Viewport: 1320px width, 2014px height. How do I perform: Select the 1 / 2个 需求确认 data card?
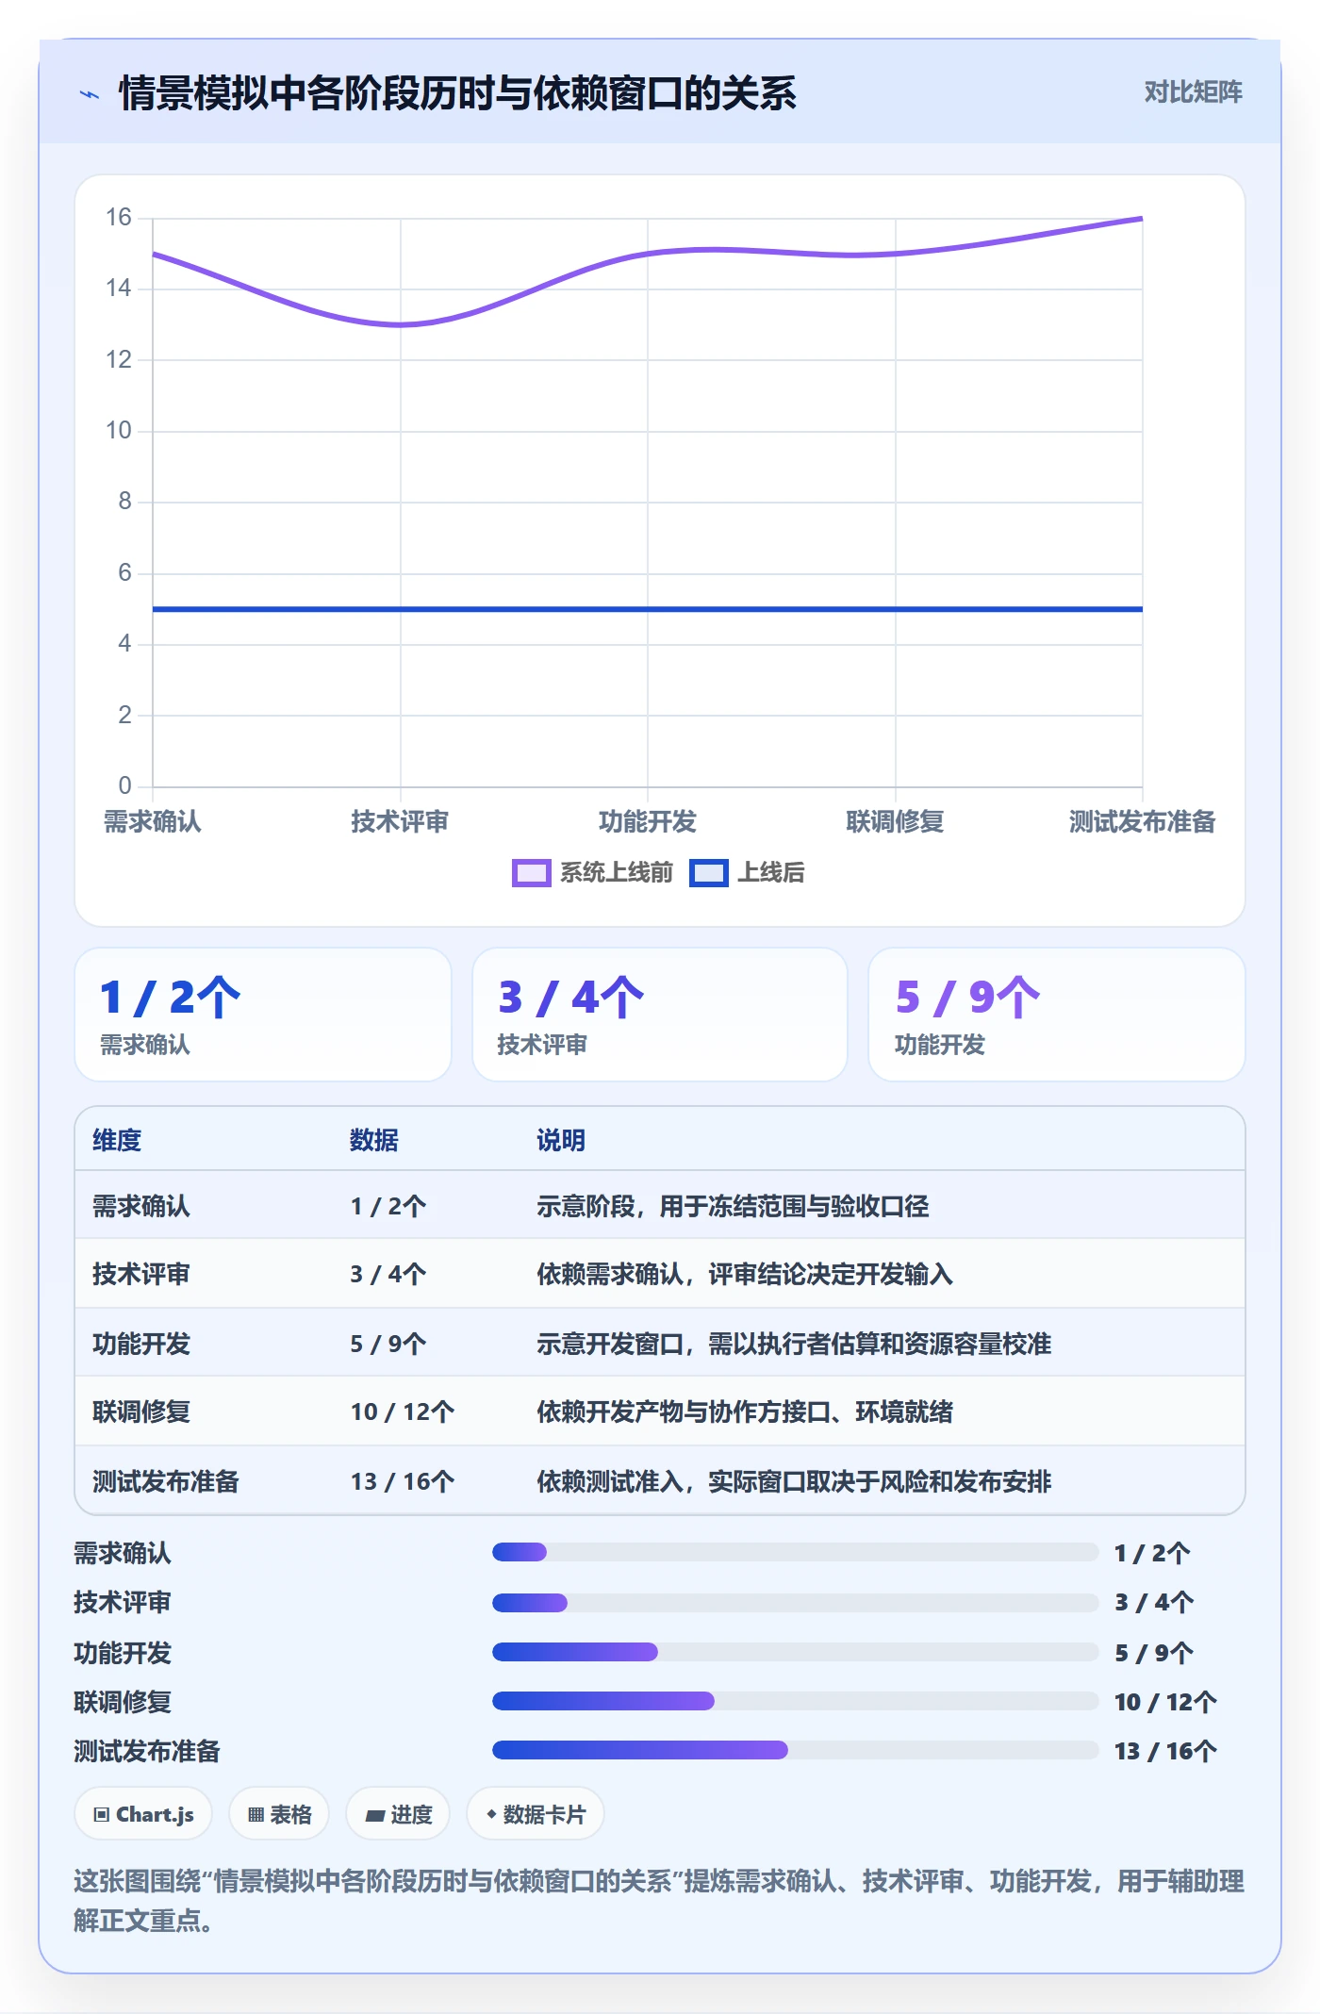263,1015
